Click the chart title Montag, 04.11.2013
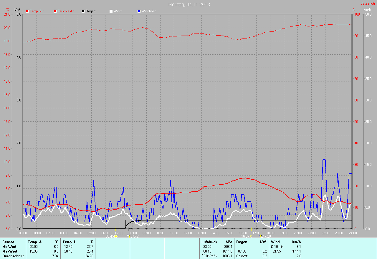 (x=189, y=4)
